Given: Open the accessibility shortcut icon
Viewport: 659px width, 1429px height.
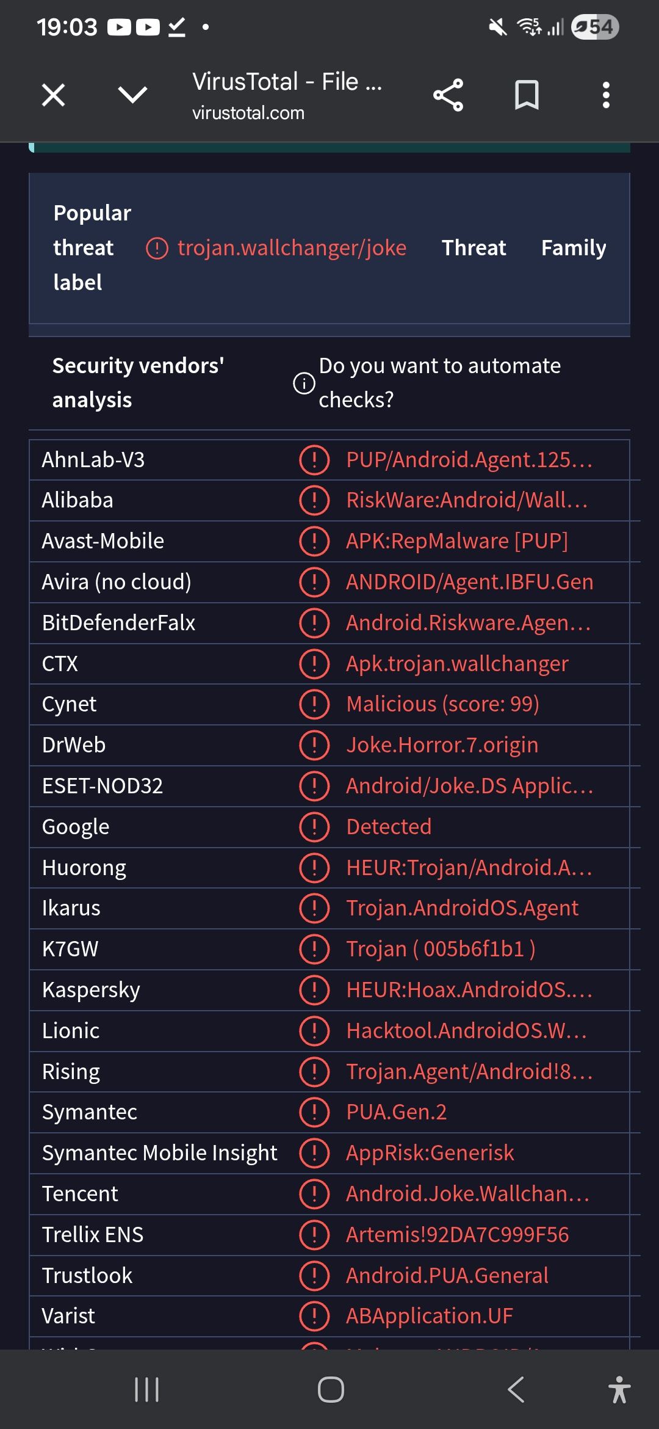Looking at the screenshot, I should pos(619,1390).
